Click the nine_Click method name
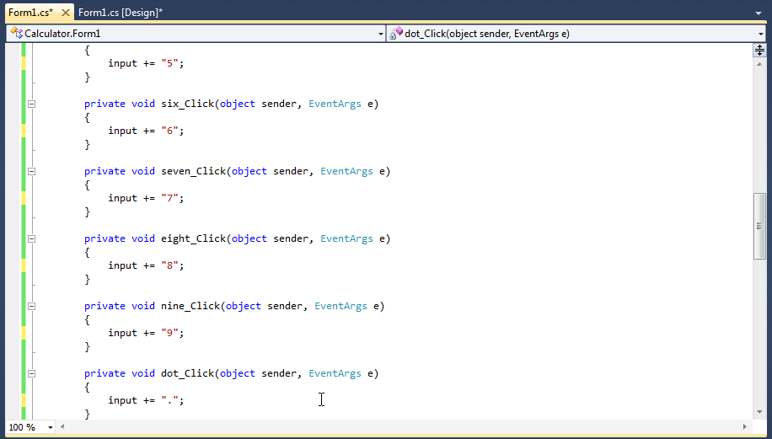 [x=190, y=306]
